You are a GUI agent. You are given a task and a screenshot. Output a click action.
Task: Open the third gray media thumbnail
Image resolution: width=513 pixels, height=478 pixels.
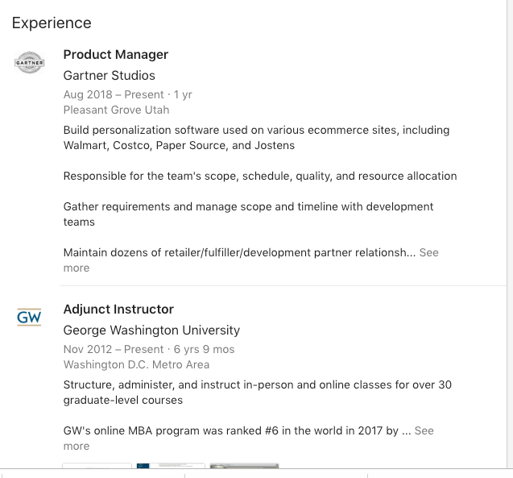coord(244,466)
